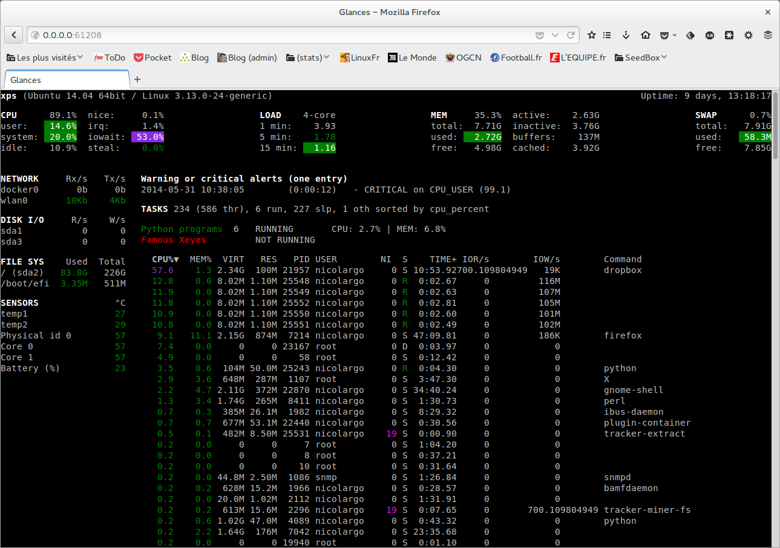
Task: Click the MEM used 2.72G value
Action: 482,137
